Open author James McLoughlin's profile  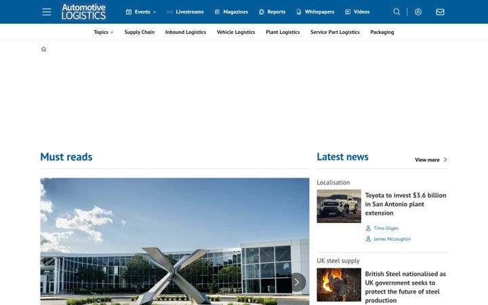pos(392,239)
